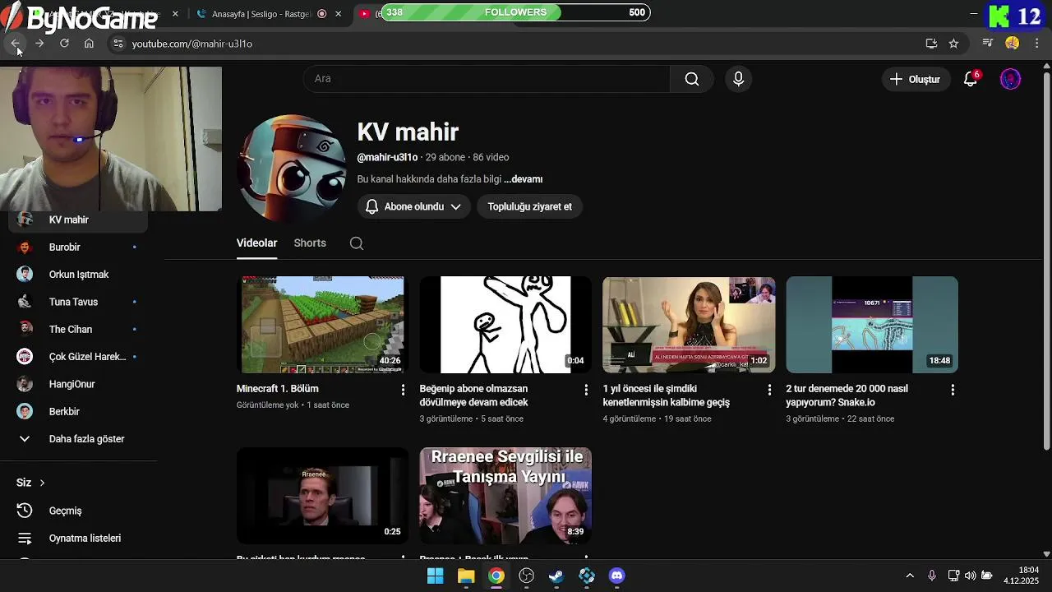
Task: Open Discord from the taskbar
Action: [x=617, y=576]
